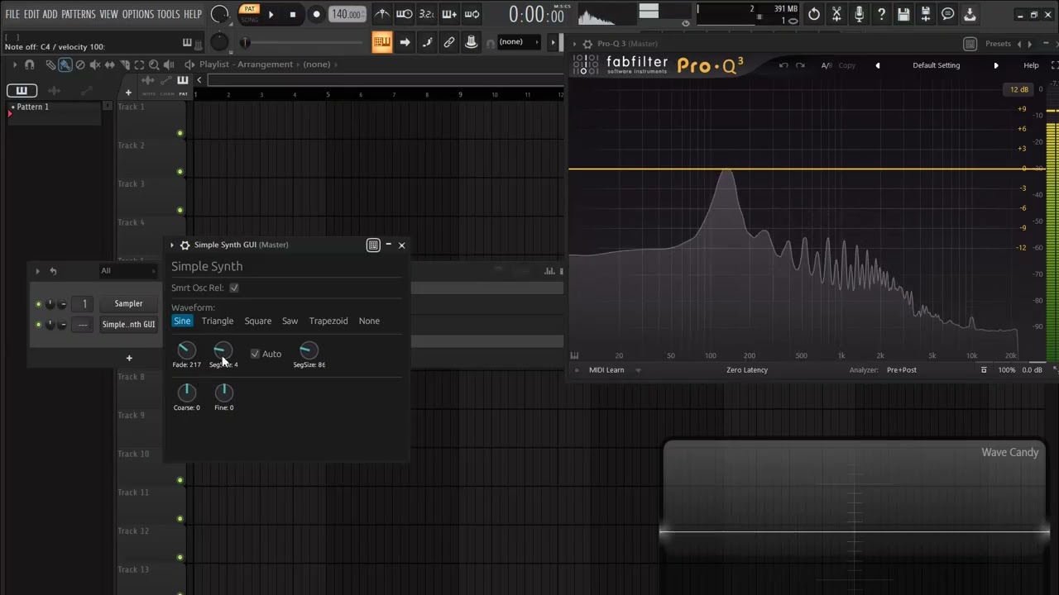The height and width of the screenshot is (595, 1059).
Task: Toggle the Auto checkbox in Simple Synth
Action: (255, 354)
